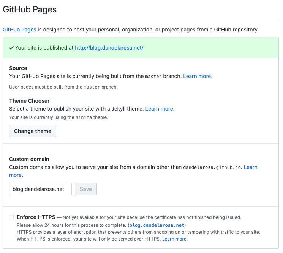Focus the custom domain text field
The height and width of the screenshot is (253, 283).
click(40, 189)
